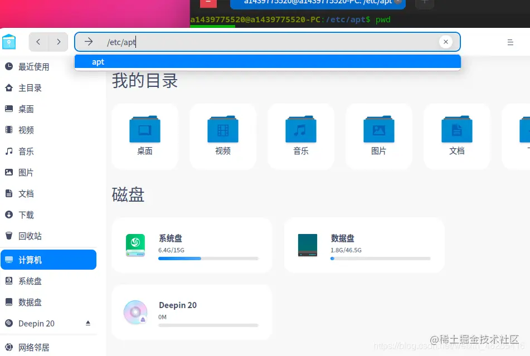This screenshot has width=530, height=356.
Task: Open the 回收站 trash
Action: (x=31, y=236)
